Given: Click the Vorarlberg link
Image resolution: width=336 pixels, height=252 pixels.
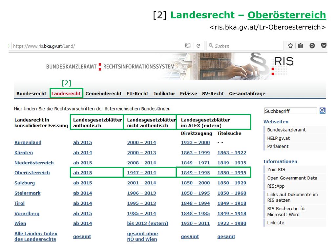Looking at the screenshot, I should [27, 214].
